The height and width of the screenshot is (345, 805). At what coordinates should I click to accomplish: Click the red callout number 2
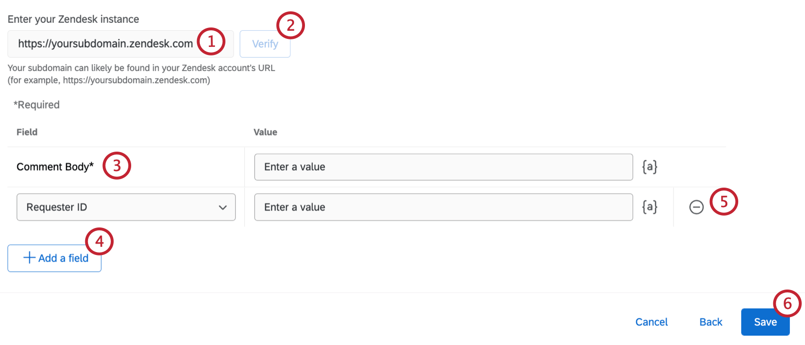(290, 25)
